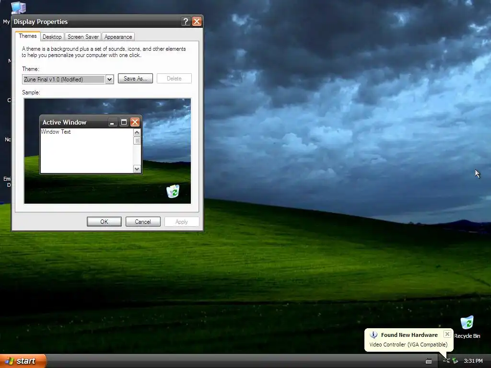Confirm with the OK button

click(x=104, y=221)
